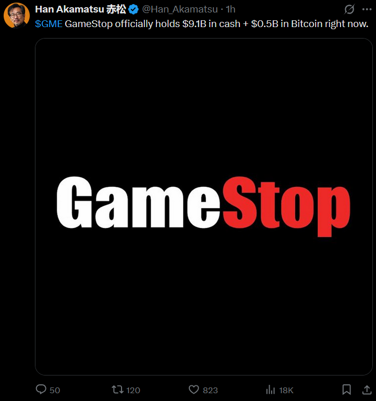Click the tweet text about GameStop cash
The width and height of the screenshot is (376, 401).
pyautogui.click(x=216, y=24)
